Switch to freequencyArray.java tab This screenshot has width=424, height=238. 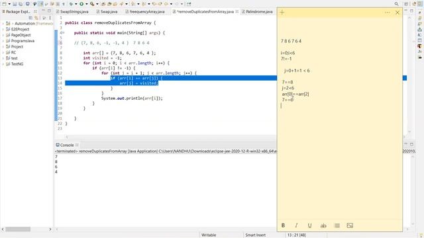pyautogui.click(x=145, y=12)
